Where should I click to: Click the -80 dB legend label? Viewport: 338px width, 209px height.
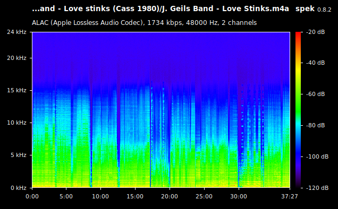tap(315, 125)
